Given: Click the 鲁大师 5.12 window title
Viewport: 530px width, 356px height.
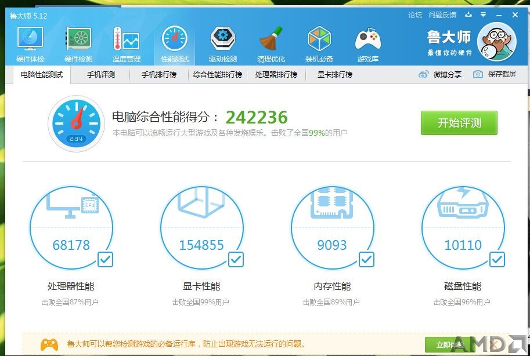Looking at the screenshot, I should click(x=28, y=16).
